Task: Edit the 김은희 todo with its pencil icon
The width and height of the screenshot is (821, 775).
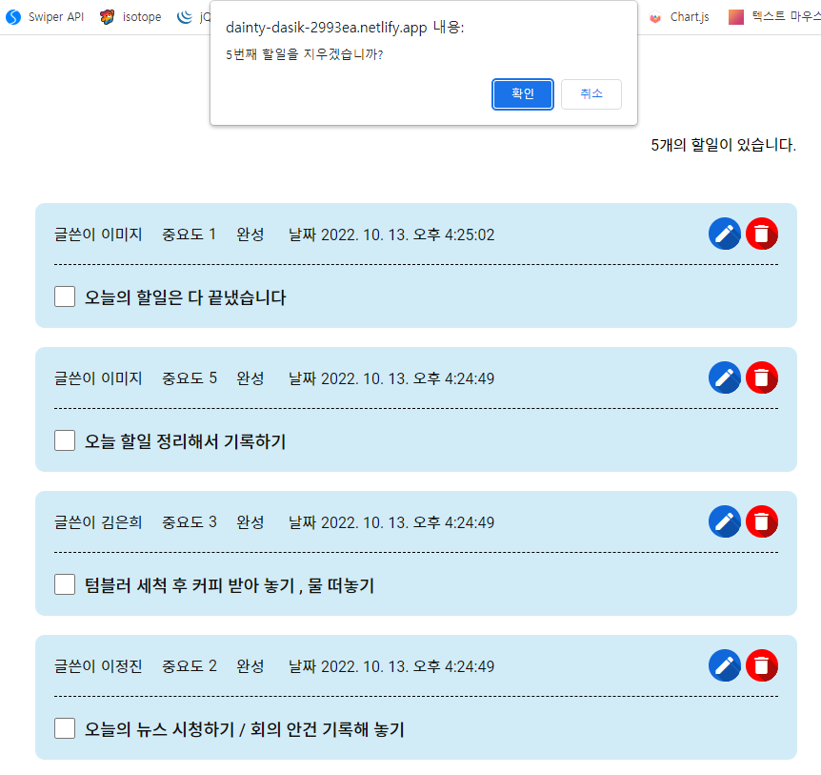Action: [x=724, y=521]
